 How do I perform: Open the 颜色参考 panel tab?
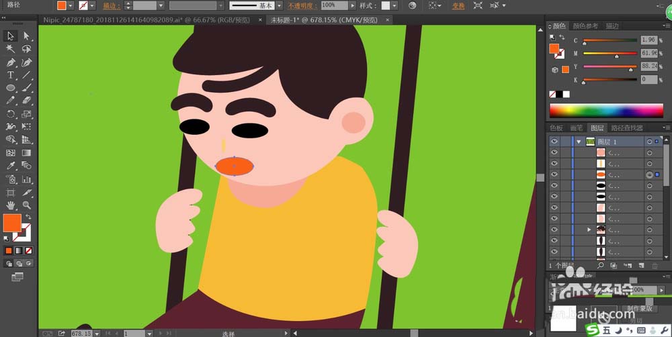(585, 26)
